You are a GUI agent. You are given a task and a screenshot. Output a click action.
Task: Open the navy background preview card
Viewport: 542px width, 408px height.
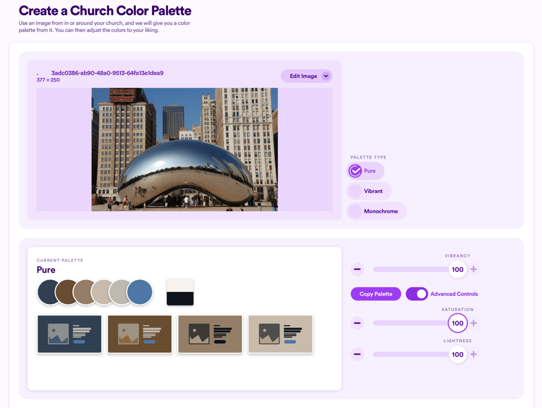(70, 334)
